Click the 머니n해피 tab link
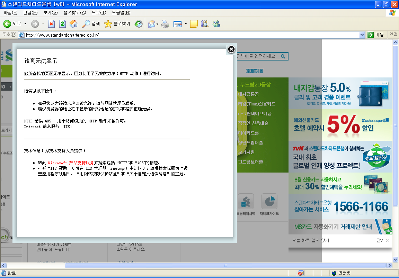The image size is (399, 278). [x=255, y=71]
